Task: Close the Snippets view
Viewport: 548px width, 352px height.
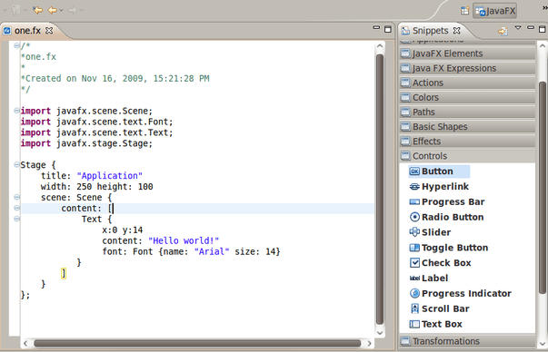Action: click(x=456, y=30)
